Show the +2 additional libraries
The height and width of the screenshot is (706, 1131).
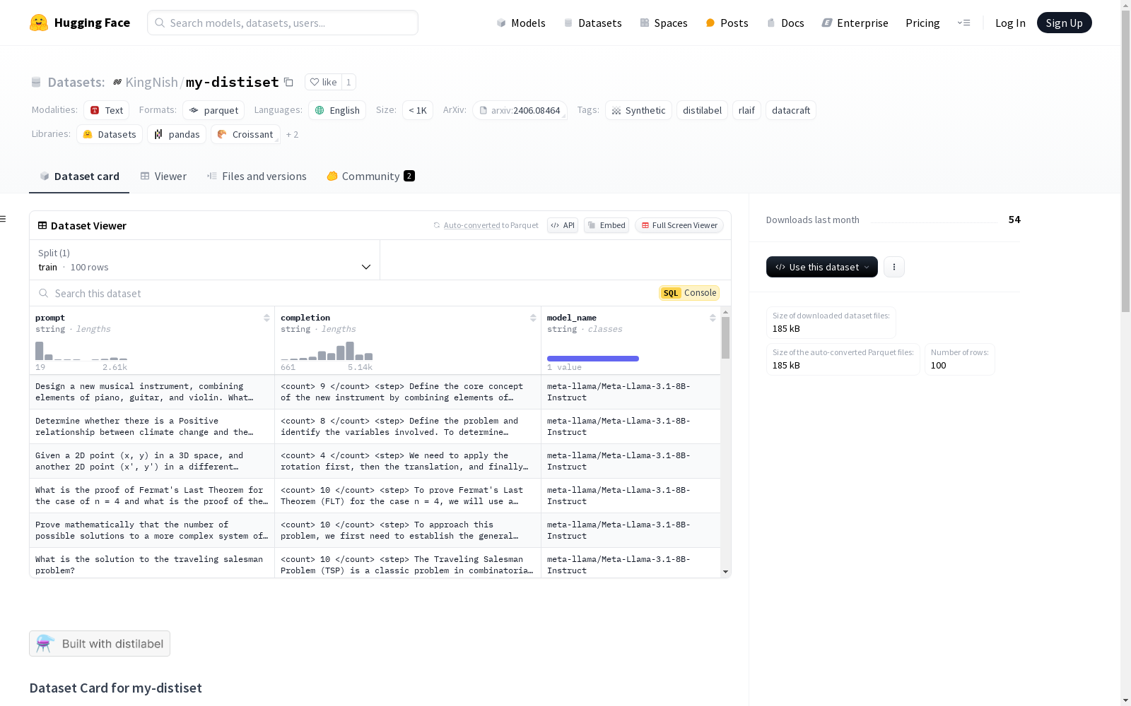click(292, 134)
